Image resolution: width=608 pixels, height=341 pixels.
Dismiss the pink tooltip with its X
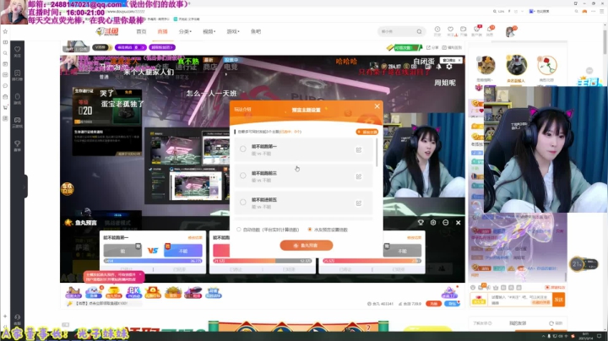pyautogui.click(x=140, y=274)
